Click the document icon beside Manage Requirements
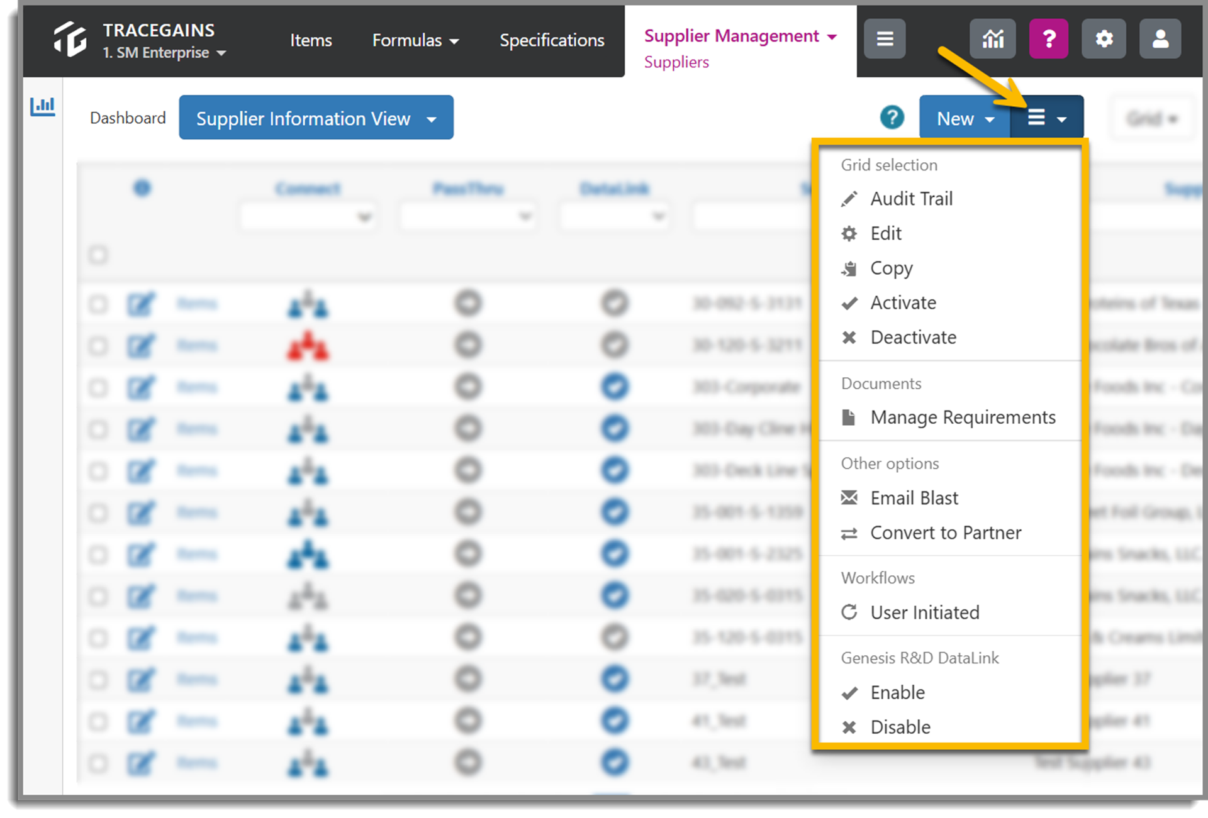 pos(849,417)
